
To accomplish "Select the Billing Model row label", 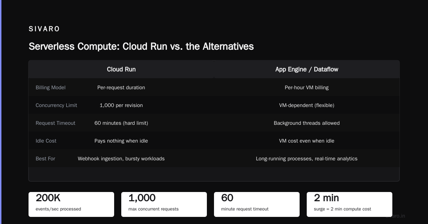I will point(51,87).
